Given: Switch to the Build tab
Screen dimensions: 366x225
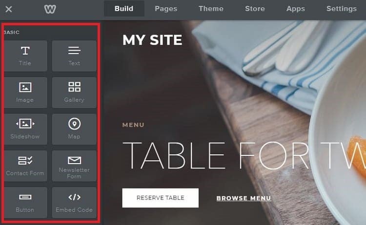Looking at the screenshot, I should 124,9.
